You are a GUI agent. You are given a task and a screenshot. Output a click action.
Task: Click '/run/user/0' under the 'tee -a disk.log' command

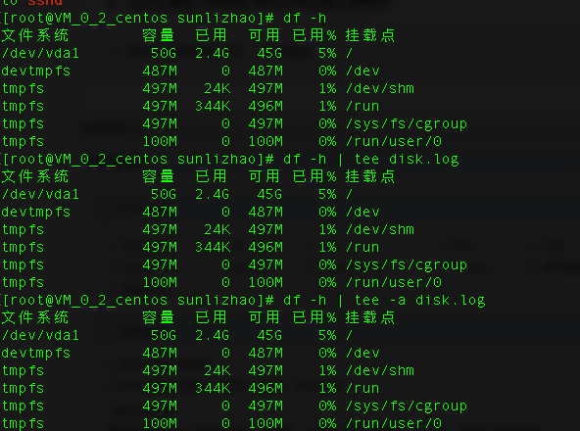394,423
